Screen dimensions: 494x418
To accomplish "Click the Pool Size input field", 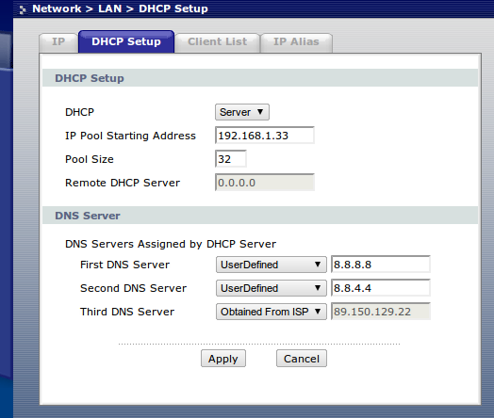I will click(231, 159).
